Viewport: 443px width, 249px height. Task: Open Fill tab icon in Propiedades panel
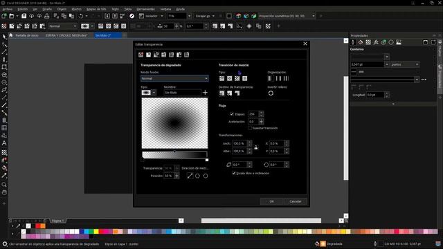[361, 42]
